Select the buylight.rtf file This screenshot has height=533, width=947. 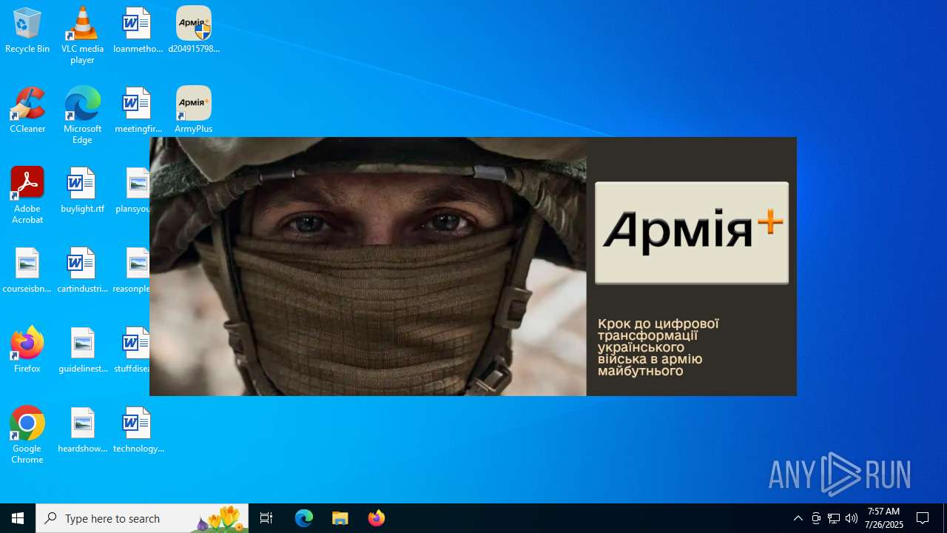coord(82,191)
